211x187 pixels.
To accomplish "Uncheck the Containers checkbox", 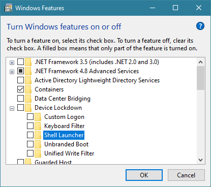I will (20, 89).
